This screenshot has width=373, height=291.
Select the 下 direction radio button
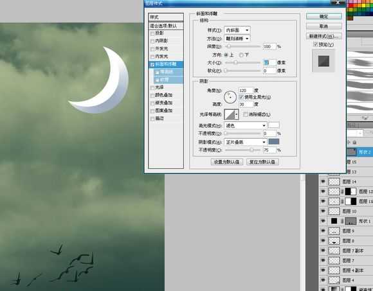[x=241, y=55]
